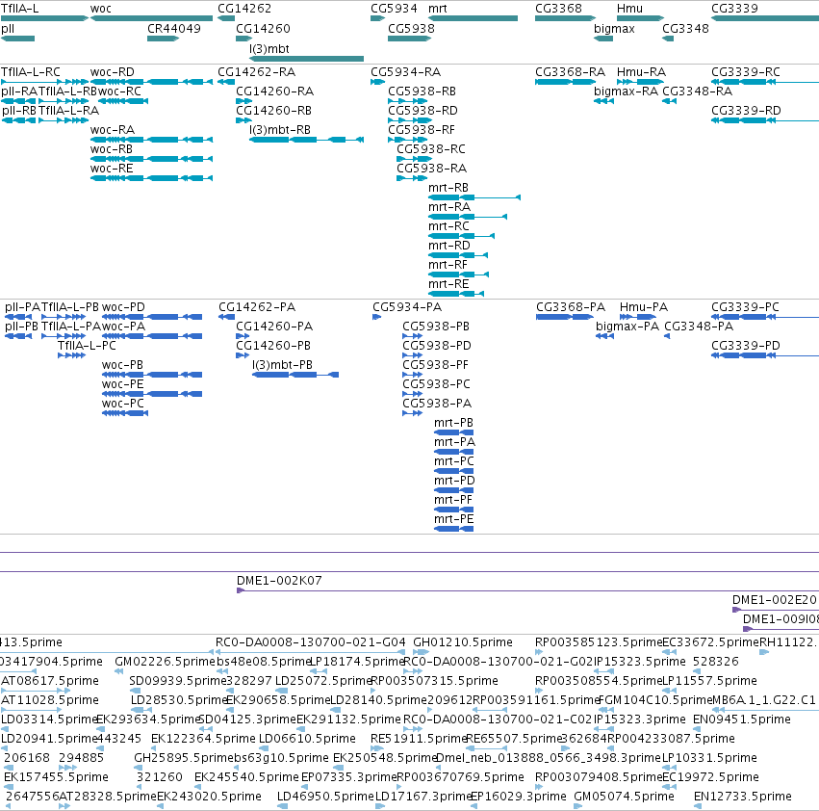
Task: Open protein label mrt-PB
Action: pos(453,423)
